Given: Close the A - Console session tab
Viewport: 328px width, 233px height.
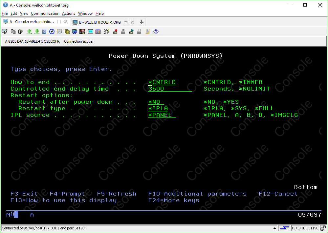Looking at the screenshot, I should point(66,22).
